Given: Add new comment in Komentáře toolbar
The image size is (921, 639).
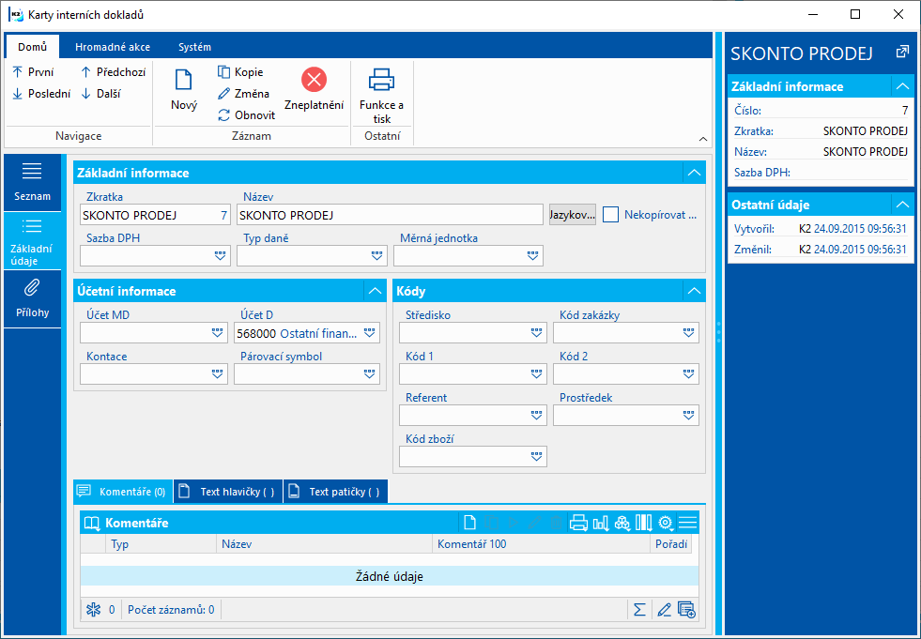Looking at the screenshot, I should tap(469, 523).
